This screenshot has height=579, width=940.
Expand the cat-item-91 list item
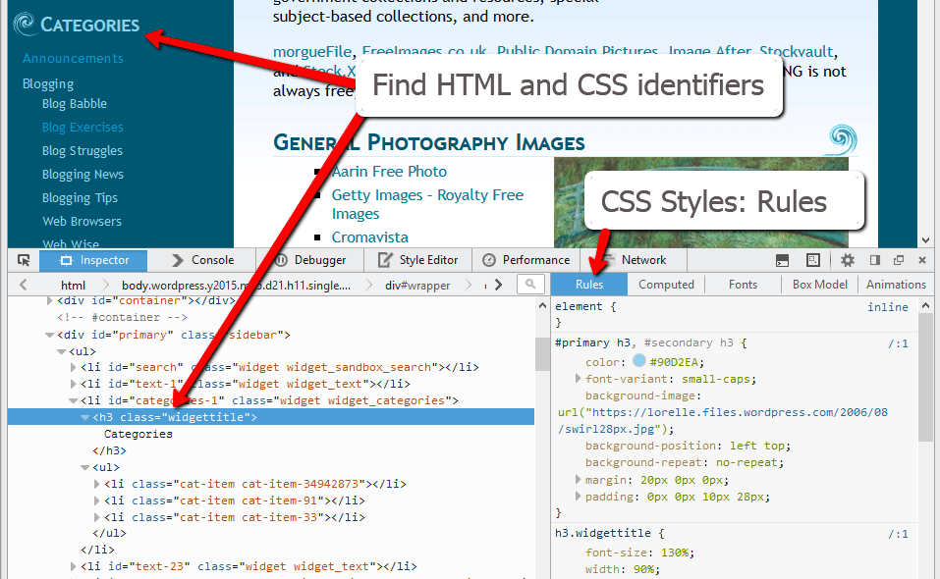coord(96,500)
